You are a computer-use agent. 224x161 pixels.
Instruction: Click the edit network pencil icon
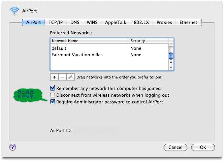pyautogui.click(x=70, y=77)
